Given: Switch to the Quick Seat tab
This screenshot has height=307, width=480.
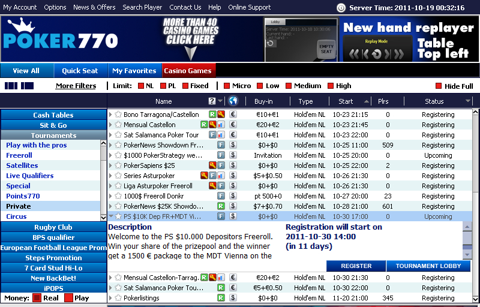Looking at the screenshot, I should (x=80, y=71).
